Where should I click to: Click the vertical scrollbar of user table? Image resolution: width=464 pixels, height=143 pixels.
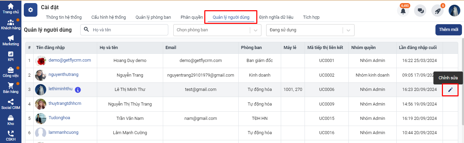tap(462, 85)
